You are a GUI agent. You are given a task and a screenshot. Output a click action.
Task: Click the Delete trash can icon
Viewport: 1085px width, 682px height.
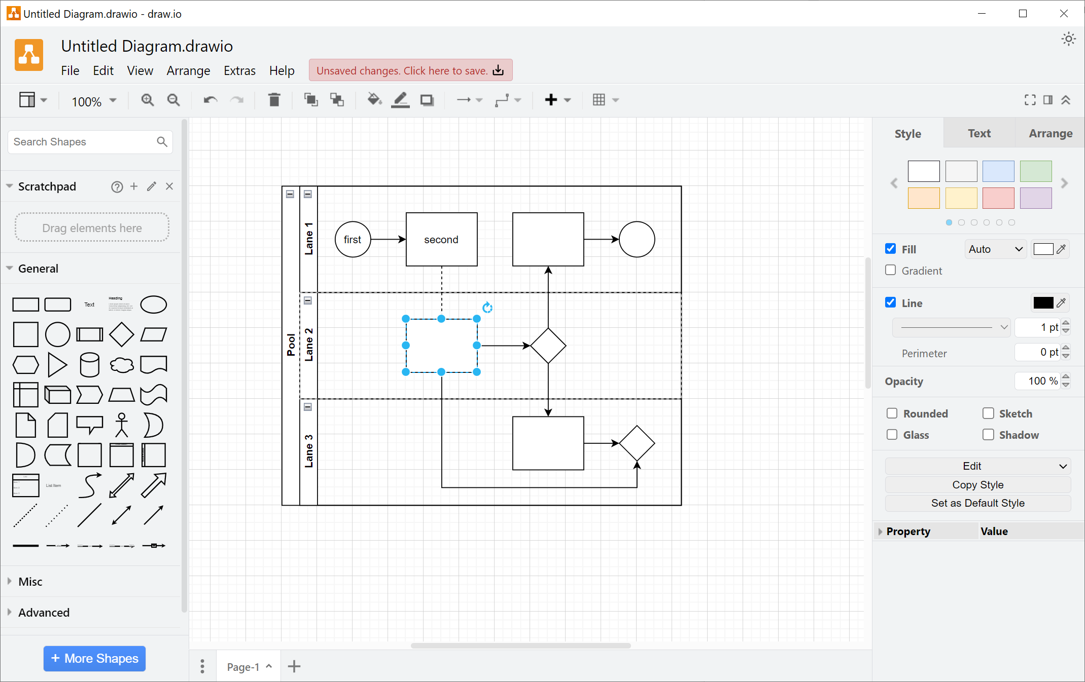(274, 100)
